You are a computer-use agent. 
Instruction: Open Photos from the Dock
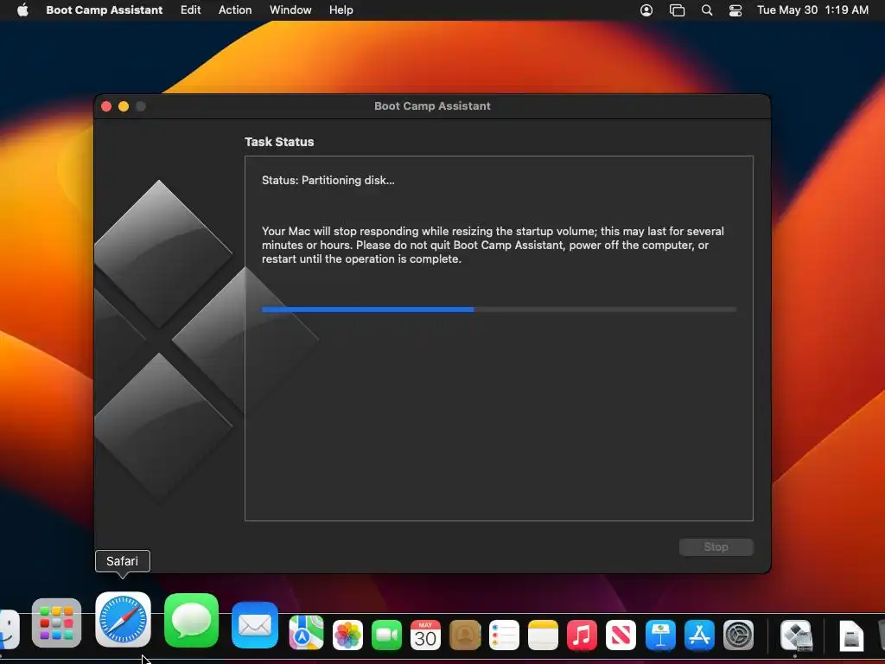[347, 635]
